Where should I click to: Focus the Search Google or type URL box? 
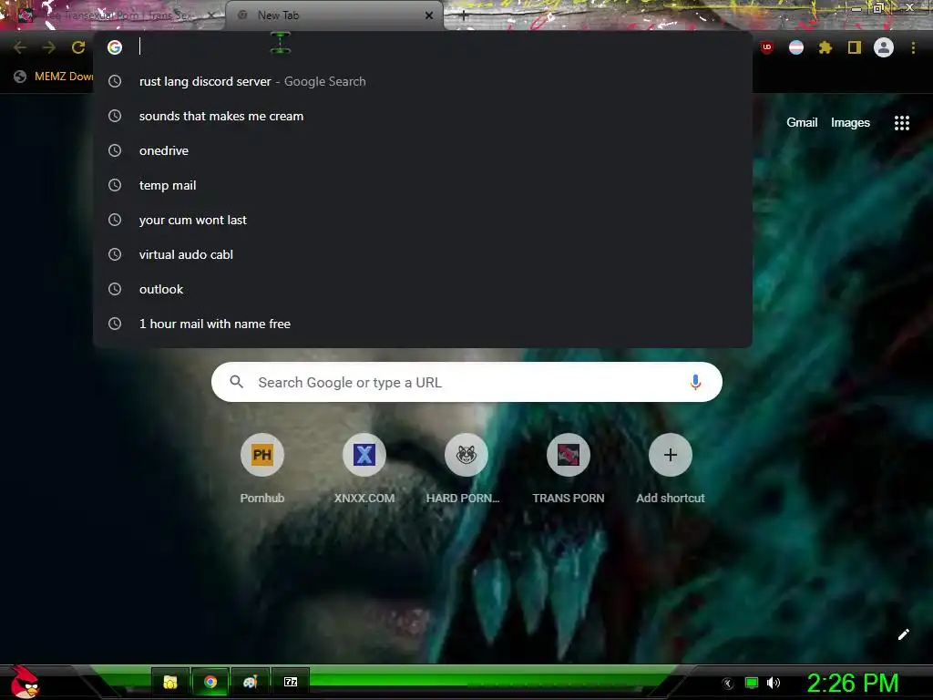466,382
